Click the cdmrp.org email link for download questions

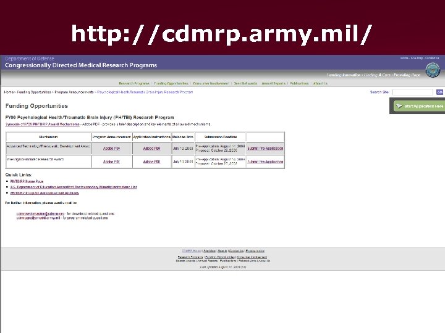click(x=40, y=213)
